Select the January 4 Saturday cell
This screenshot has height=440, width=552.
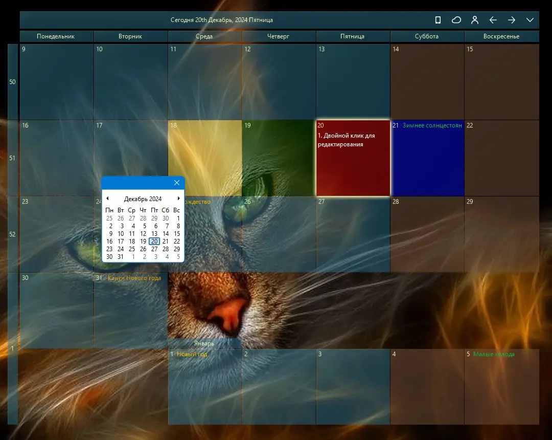(x=427, y=386)
